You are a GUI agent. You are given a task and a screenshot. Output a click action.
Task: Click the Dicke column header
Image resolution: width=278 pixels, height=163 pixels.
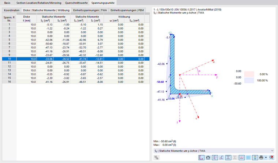point(27,19)
